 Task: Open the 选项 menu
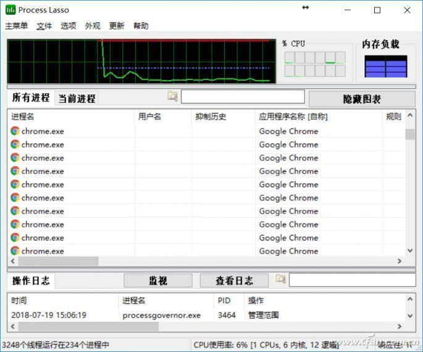pyautogui.click(x=69, y=26)
